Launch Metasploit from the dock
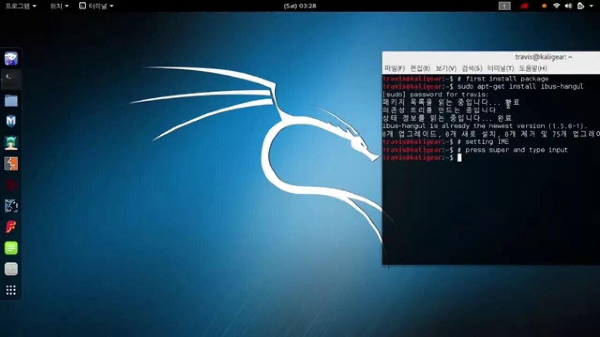Viewport: 600px width, 337px height. 11,122
